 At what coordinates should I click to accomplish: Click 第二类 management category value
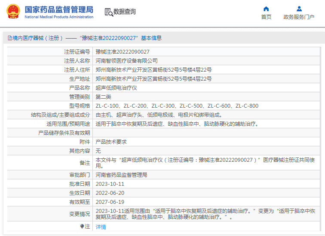point(103,97)
